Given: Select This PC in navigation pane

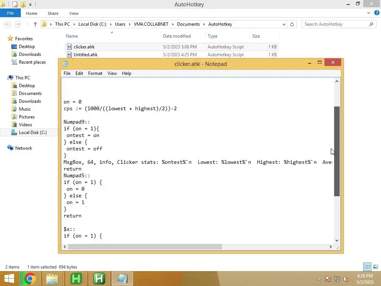Looking at the screenshot, I should (22, 77).
